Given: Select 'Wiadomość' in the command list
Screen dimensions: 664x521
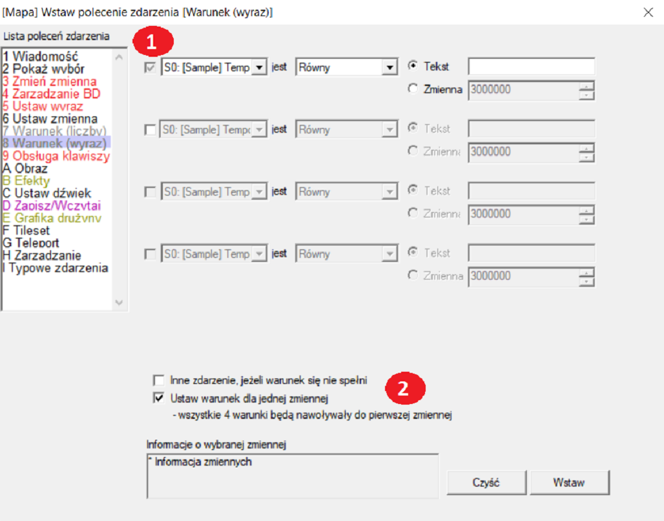Looking at the screenshot, I should point(45,57).
